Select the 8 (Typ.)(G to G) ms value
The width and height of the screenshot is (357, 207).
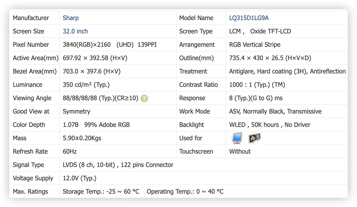coord(256,98)
